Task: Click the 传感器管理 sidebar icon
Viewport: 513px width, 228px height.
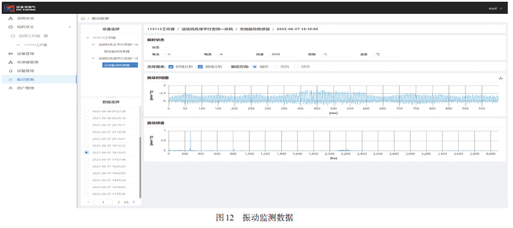Action: click(10, 62)
